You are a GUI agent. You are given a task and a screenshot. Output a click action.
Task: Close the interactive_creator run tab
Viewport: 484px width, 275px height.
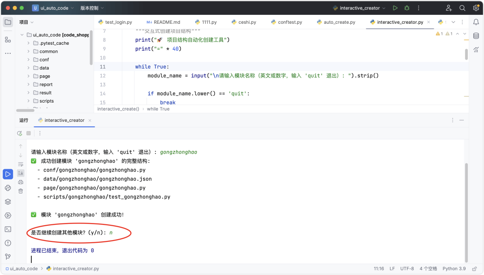click(90, 120)
